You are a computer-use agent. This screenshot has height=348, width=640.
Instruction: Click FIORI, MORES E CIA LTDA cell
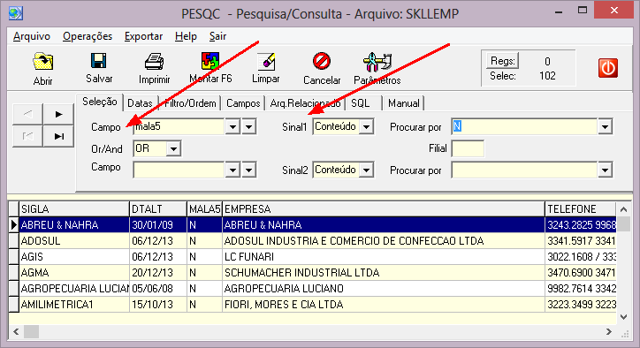pos(384,305)
